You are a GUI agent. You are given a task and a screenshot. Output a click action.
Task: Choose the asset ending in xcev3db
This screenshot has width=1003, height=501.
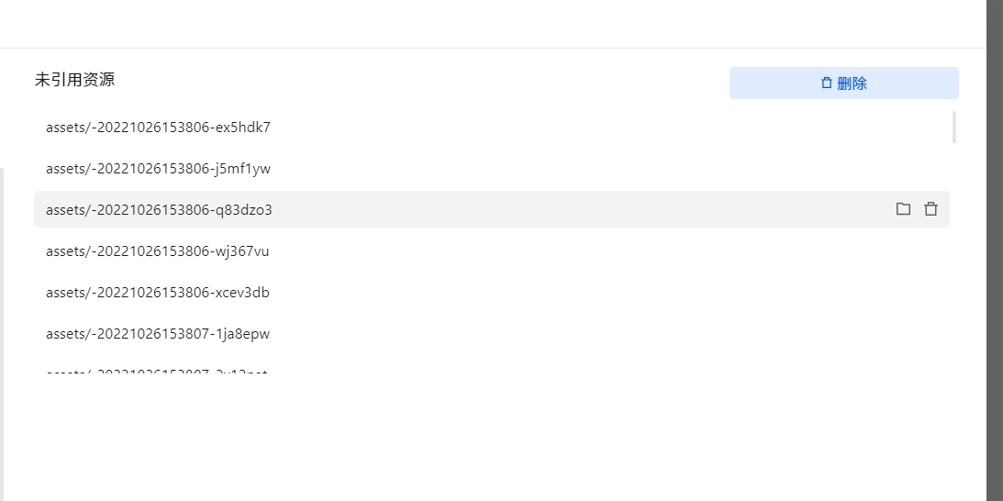tap(157, 293)
